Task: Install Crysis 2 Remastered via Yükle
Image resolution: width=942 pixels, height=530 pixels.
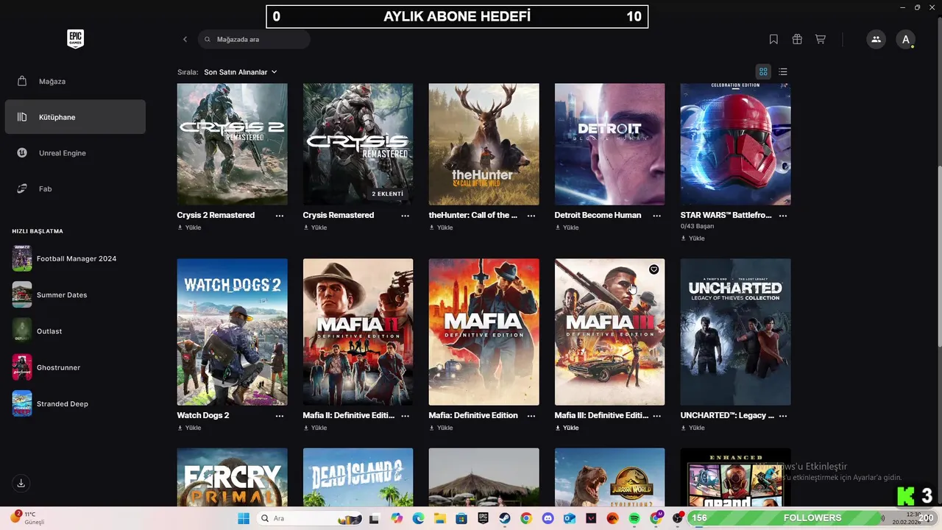Action: (x=189, y=227)
